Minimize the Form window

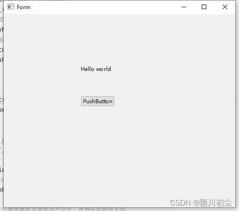pyautogui.click(x=184, y=7)
